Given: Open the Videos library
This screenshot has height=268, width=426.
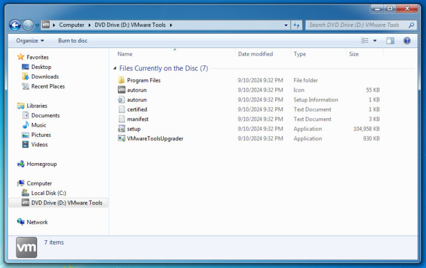Looking at the screenshot, I should point(39,145).
